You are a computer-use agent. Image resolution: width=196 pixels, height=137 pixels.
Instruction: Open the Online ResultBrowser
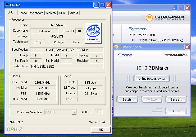coord(152,79)
